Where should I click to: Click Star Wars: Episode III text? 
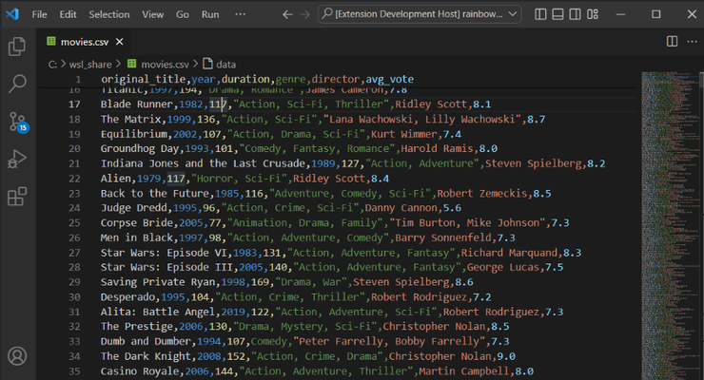coord(166,267)
